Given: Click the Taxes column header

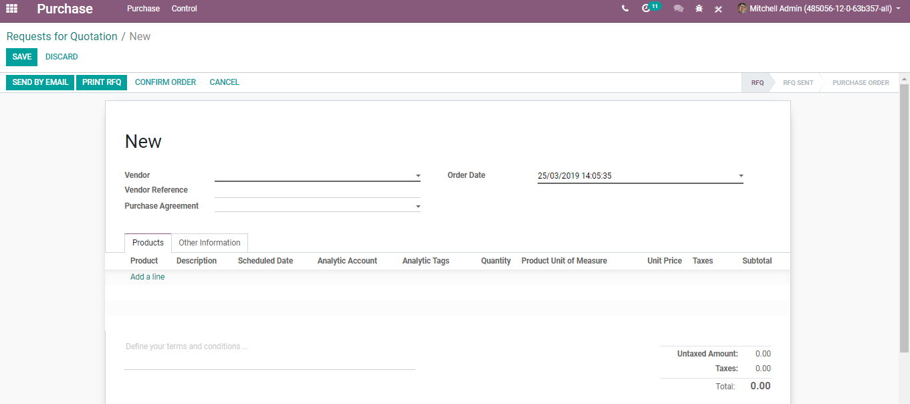Looking at the screenshot, I should [x=703, y=261].
